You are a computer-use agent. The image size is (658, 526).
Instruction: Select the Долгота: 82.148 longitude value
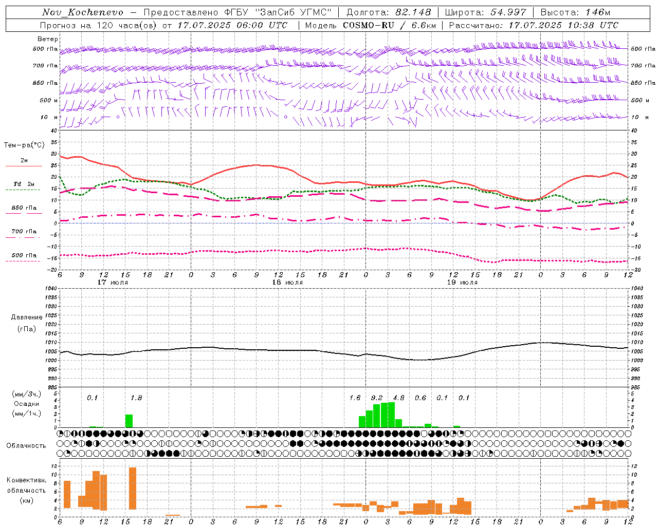[389, 12]
